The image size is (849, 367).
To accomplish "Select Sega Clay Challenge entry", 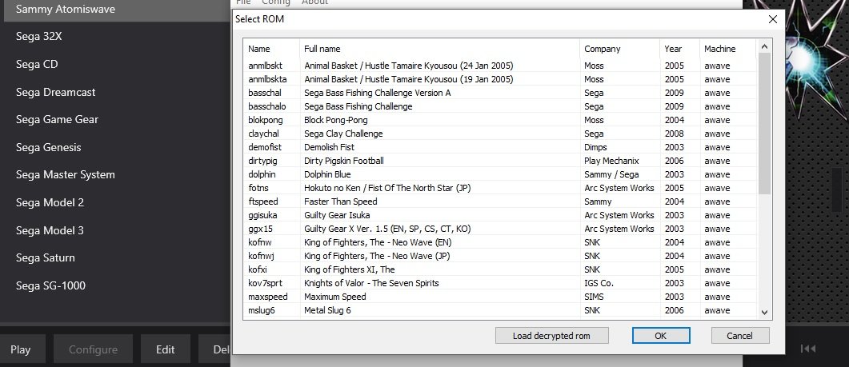I will click(500, 134).
